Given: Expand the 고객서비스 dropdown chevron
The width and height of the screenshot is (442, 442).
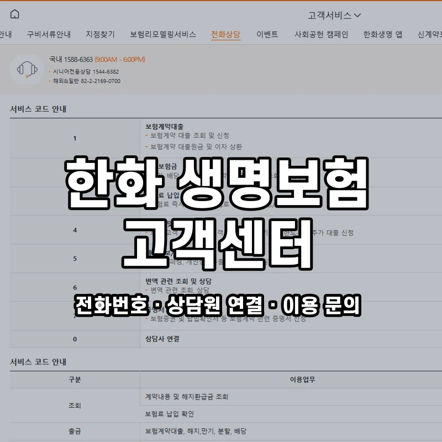Looking at the screenshot, I should coord(357,15).
